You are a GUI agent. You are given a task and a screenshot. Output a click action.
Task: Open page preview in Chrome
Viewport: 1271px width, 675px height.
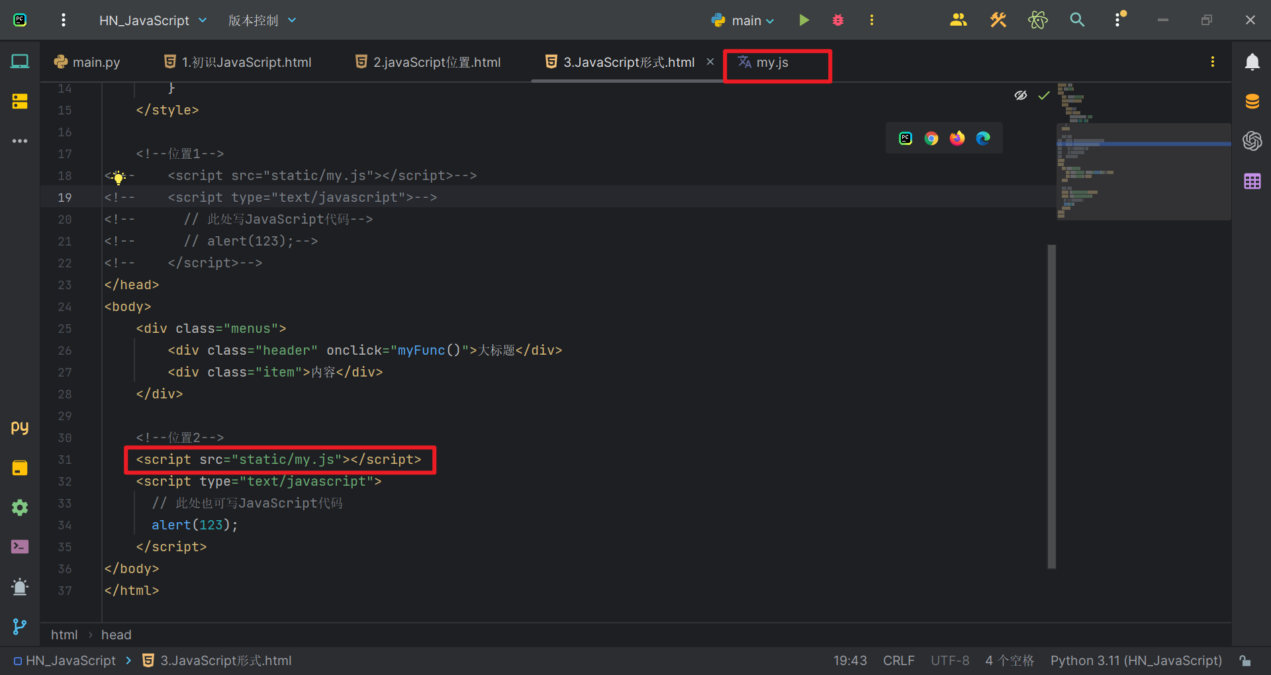931,138
